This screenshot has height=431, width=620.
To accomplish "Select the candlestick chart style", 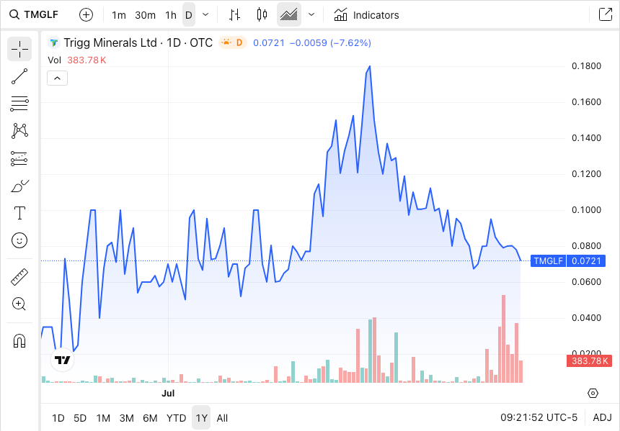I will pyautogui.click(x=262, y=15).
